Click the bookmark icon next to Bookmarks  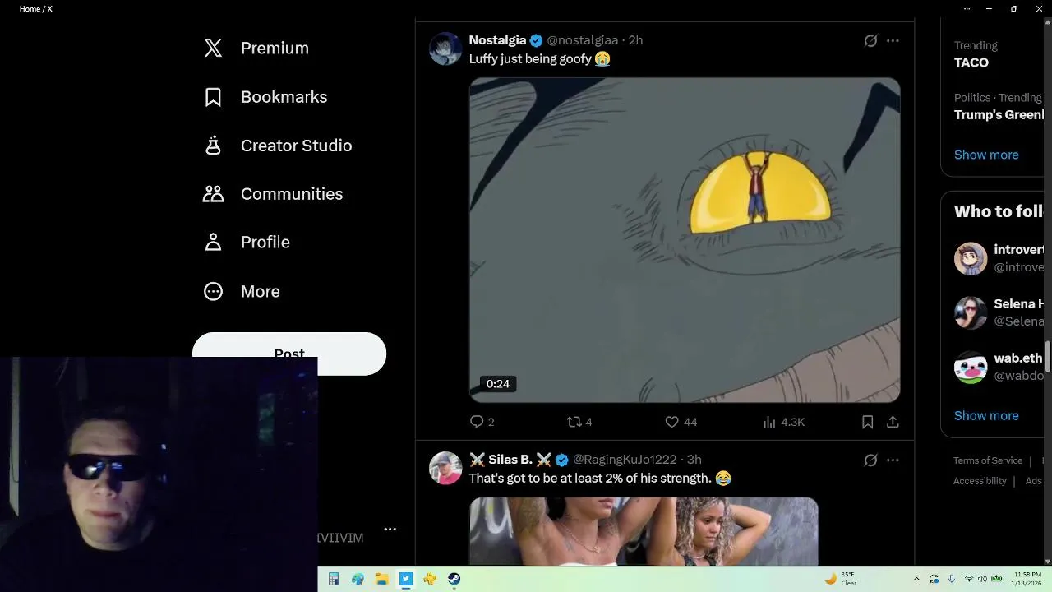[x=213, y=97]
